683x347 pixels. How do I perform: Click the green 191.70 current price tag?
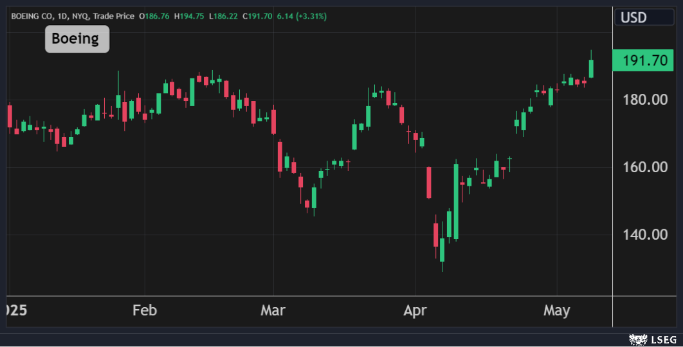(642, 61)
